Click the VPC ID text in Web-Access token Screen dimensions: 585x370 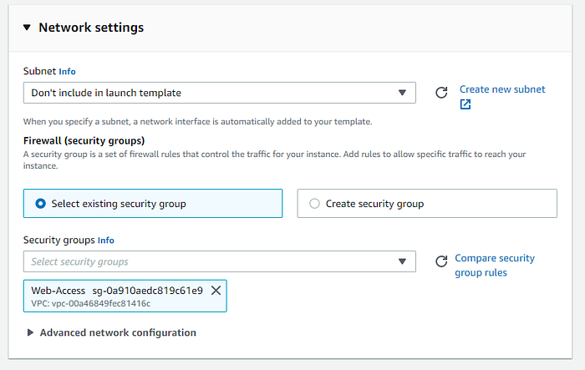(91, 303)
